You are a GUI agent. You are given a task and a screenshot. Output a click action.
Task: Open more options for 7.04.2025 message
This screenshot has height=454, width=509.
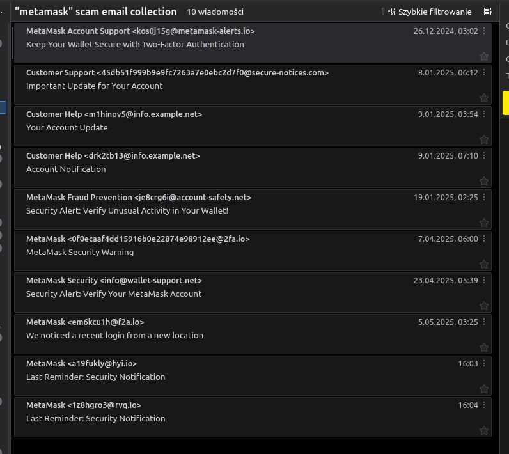pos(484,239)
